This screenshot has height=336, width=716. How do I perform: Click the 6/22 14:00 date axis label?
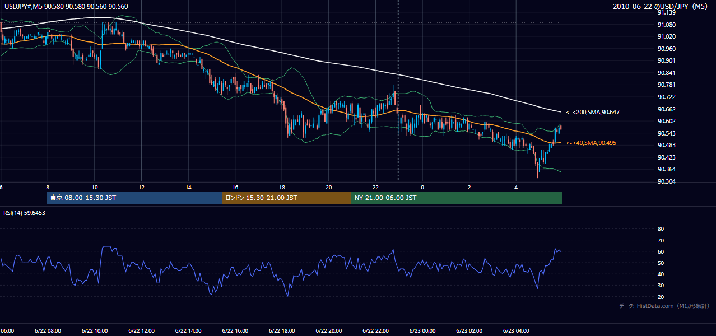tap(188, 331)
